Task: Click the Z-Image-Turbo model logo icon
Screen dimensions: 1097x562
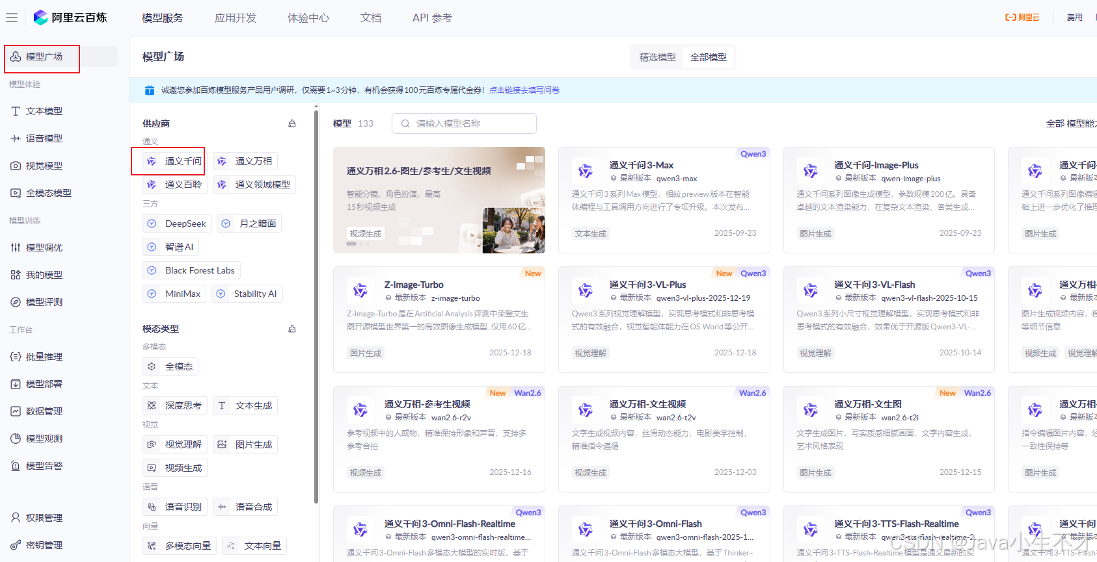Action: (x=360, y=290)
